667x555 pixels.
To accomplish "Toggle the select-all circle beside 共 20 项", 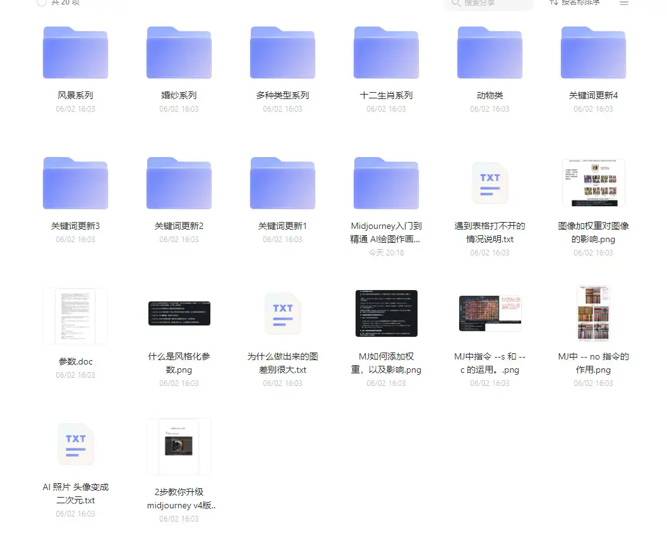I will tap(42, 3).
